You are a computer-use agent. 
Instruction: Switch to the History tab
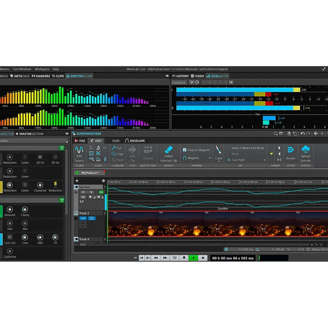point(181,76)
